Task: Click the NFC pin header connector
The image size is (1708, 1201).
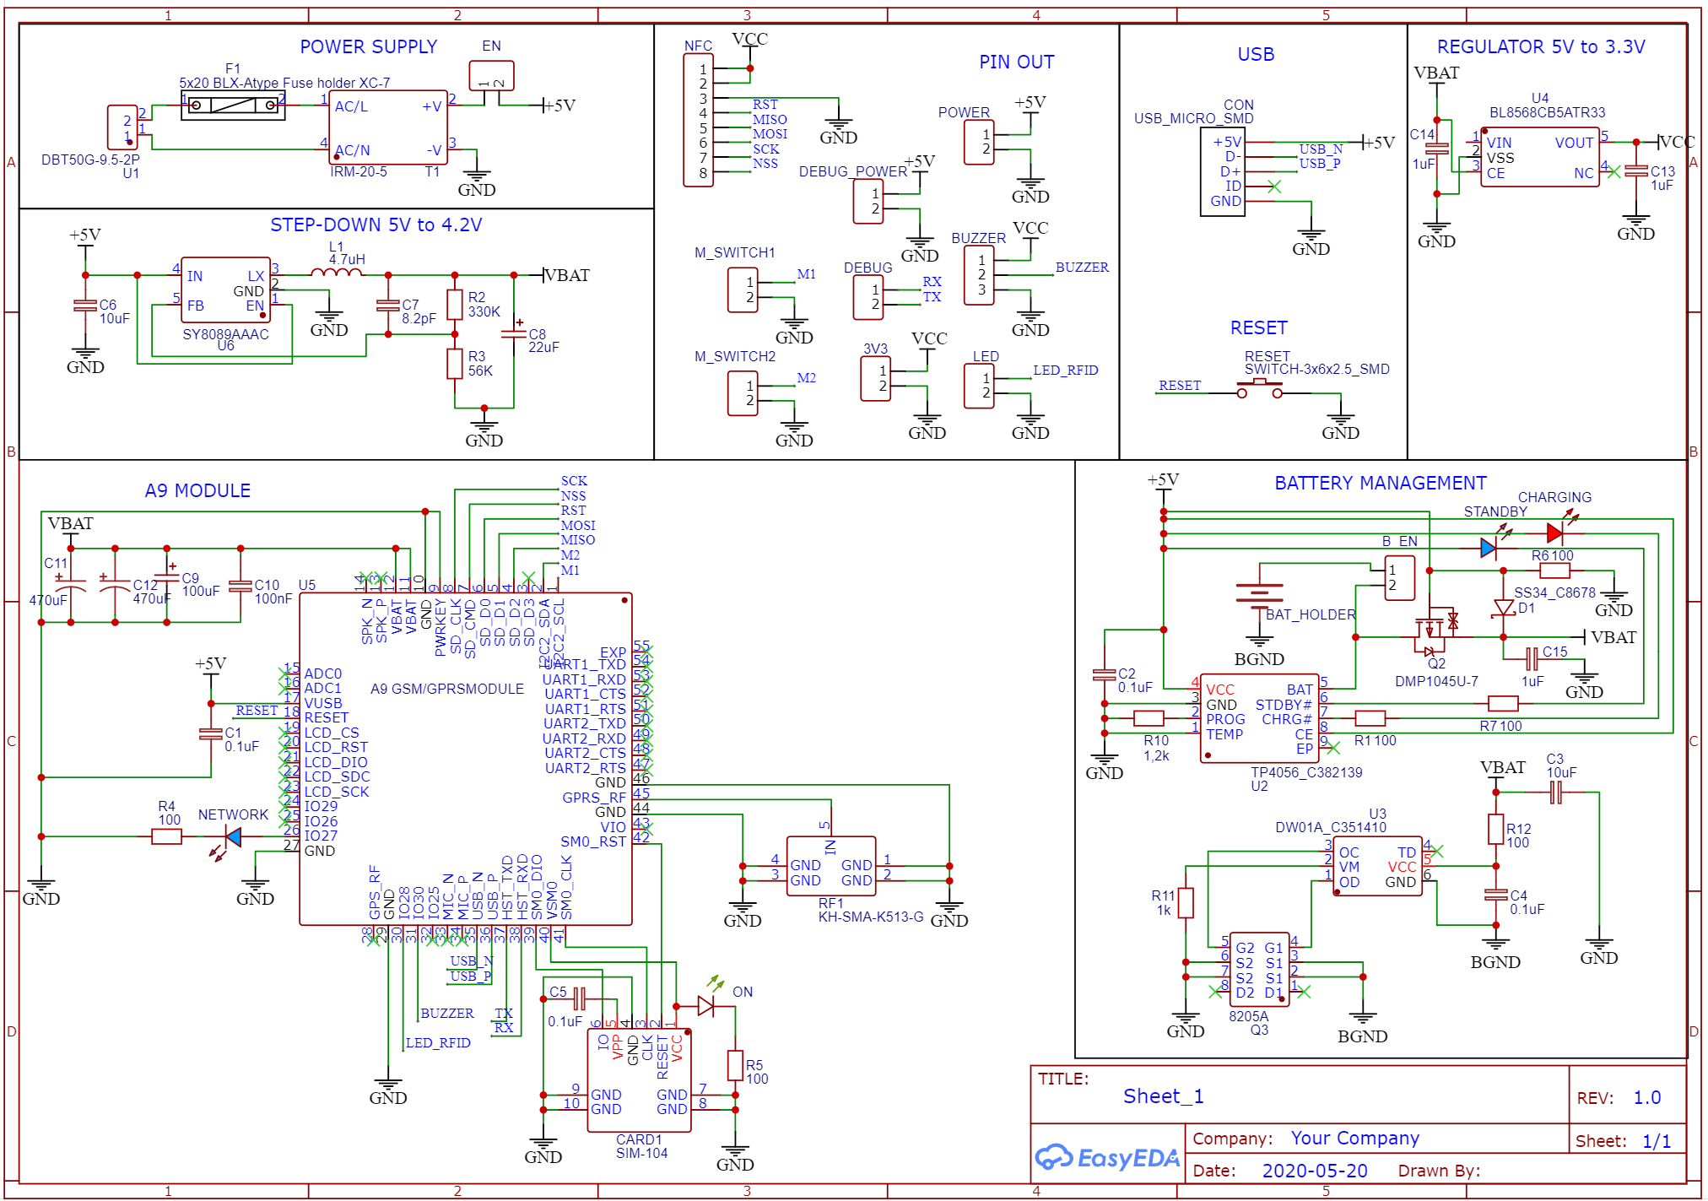Action: (699, 118)
